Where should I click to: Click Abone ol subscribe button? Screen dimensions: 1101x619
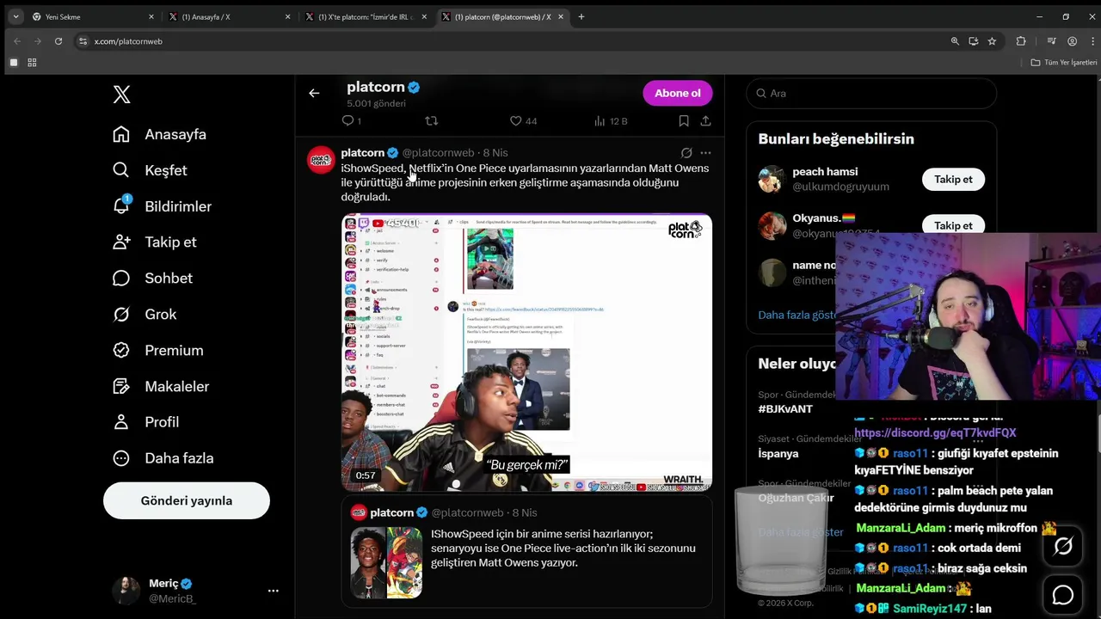[x=678, y=93]
